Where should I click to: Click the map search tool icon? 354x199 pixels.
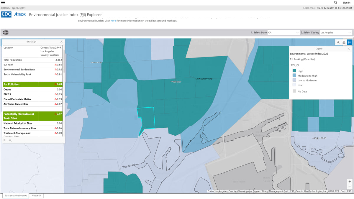(338, 42)
